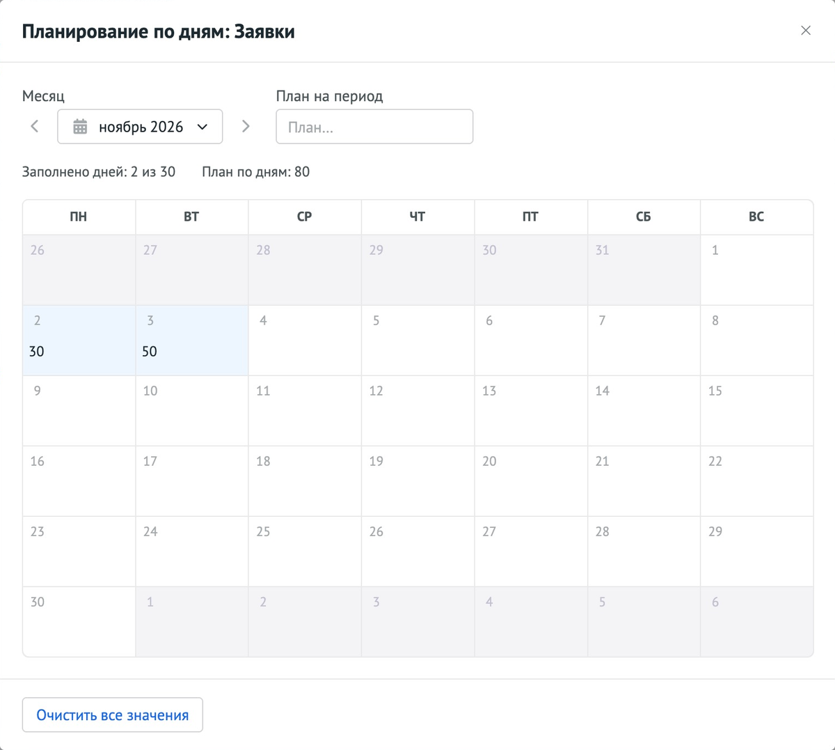Select November 20 day cell

531,481
